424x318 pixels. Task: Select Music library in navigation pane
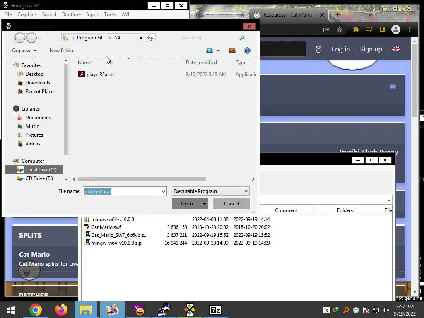32,126
